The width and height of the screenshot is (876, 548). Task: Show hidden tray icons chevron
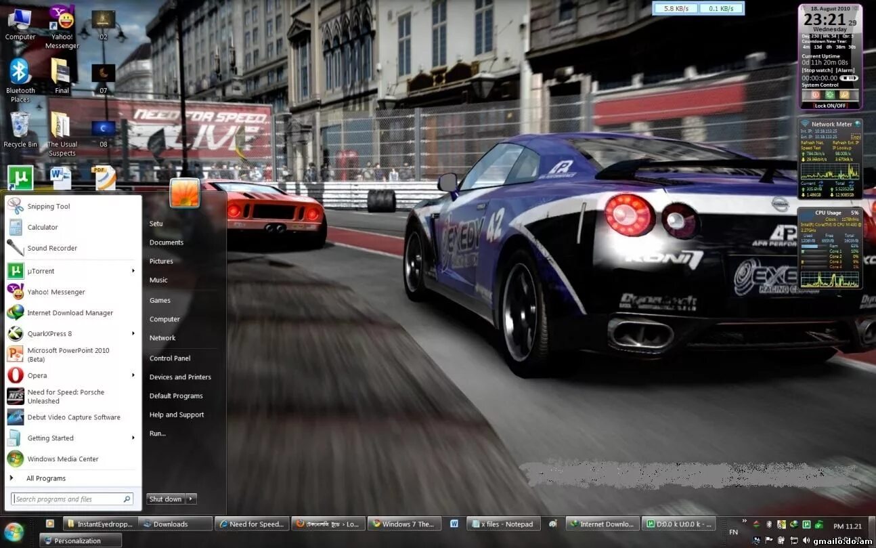click(x=744, y=520)
